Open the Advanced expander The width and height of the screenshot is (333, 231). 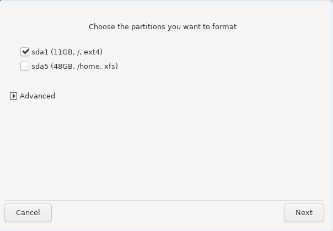click(x=33, y=96)
